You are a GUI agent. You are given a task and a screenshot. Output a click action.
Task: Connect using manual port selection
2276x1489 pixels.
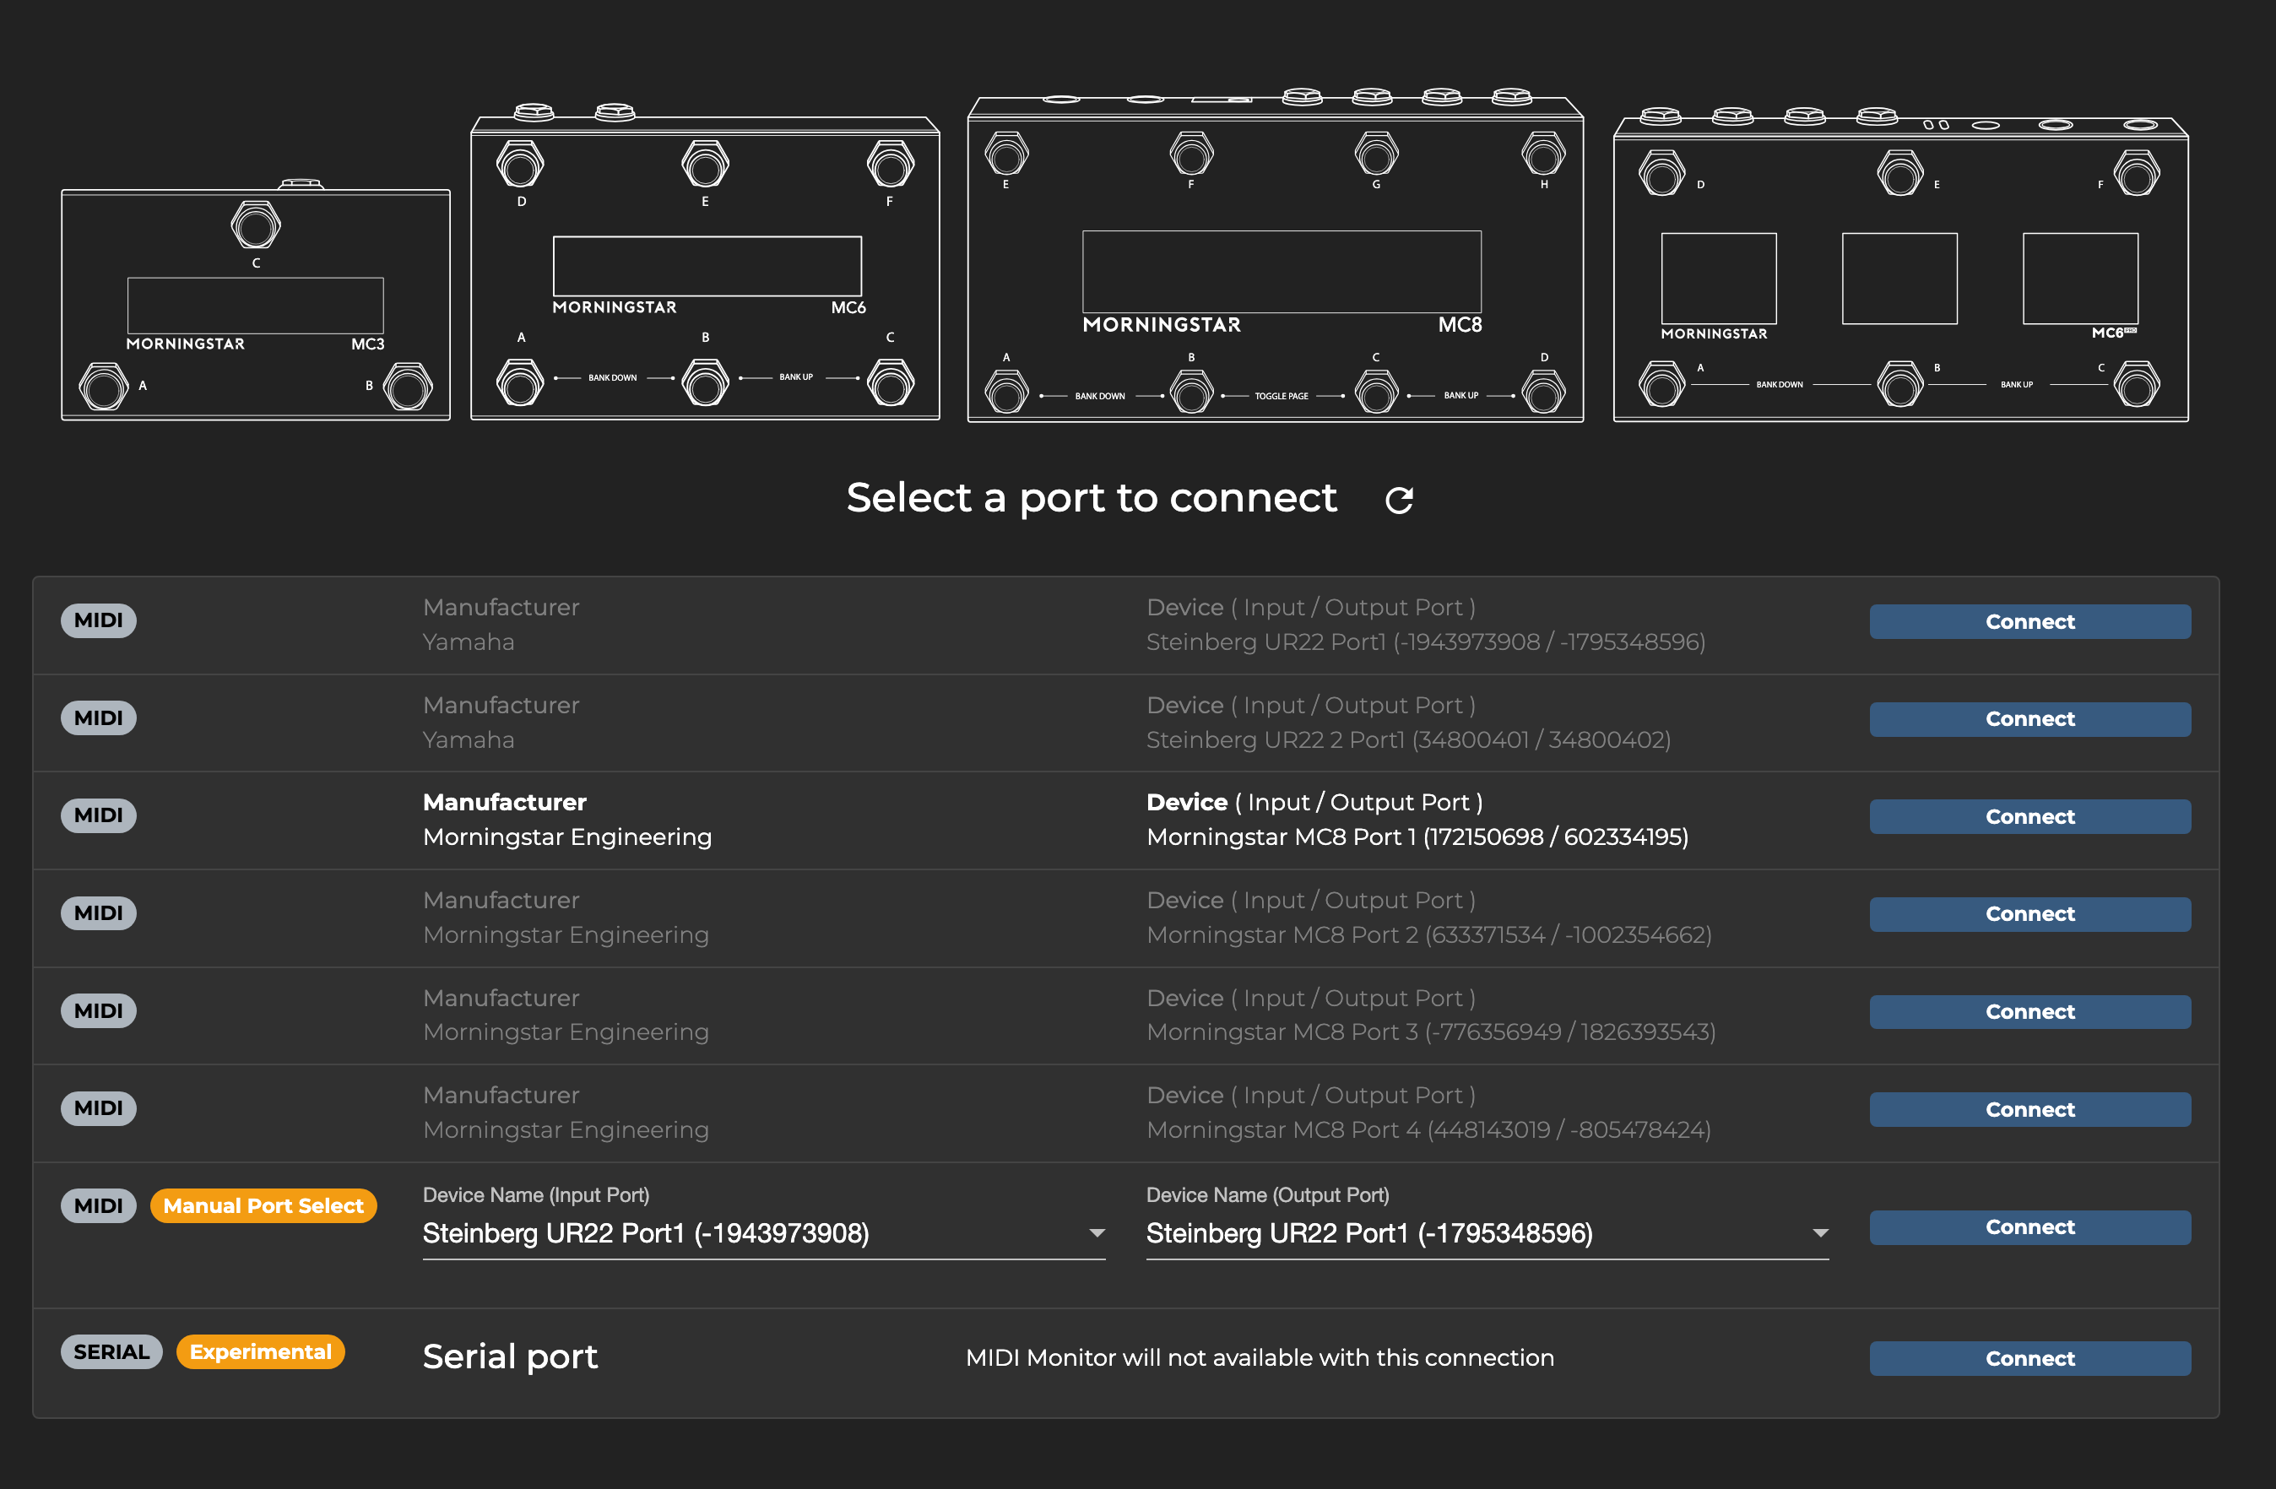[2029, 1227]
